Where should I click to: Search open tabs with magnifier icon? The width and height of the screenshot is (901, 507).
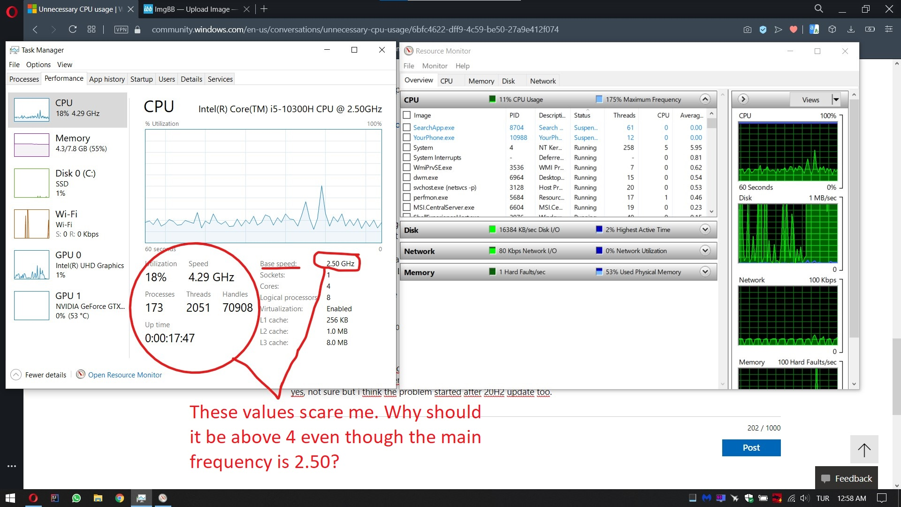(819, 9)
